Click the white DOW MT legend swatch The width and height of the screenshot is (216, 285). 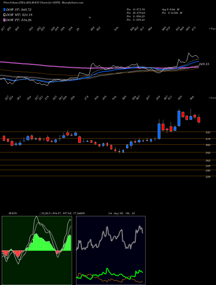tap(5, 15)
